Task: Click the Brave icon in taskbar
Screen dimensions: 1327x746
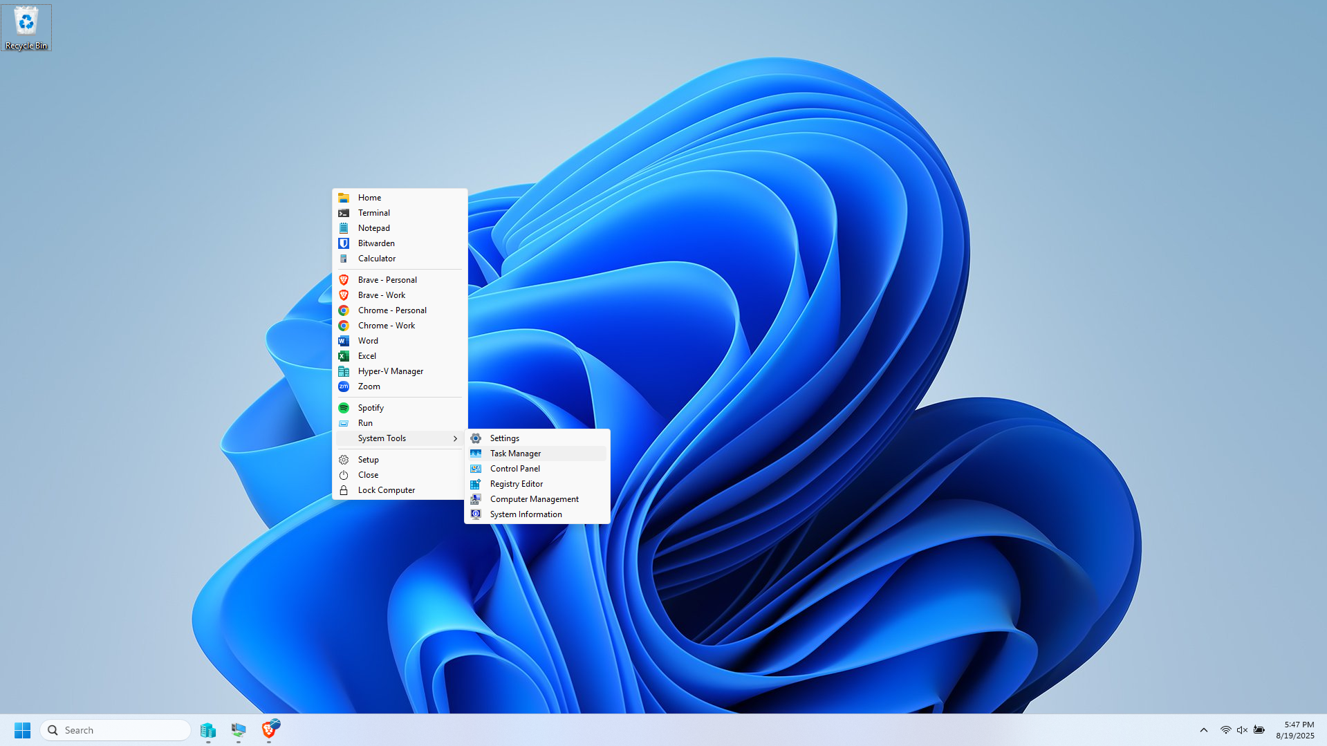Action: click(x=269, y=730)
